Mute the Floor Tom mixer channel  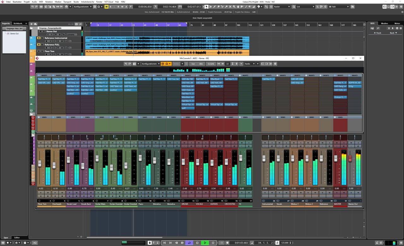pyautogui.click(x=41, y=143)
